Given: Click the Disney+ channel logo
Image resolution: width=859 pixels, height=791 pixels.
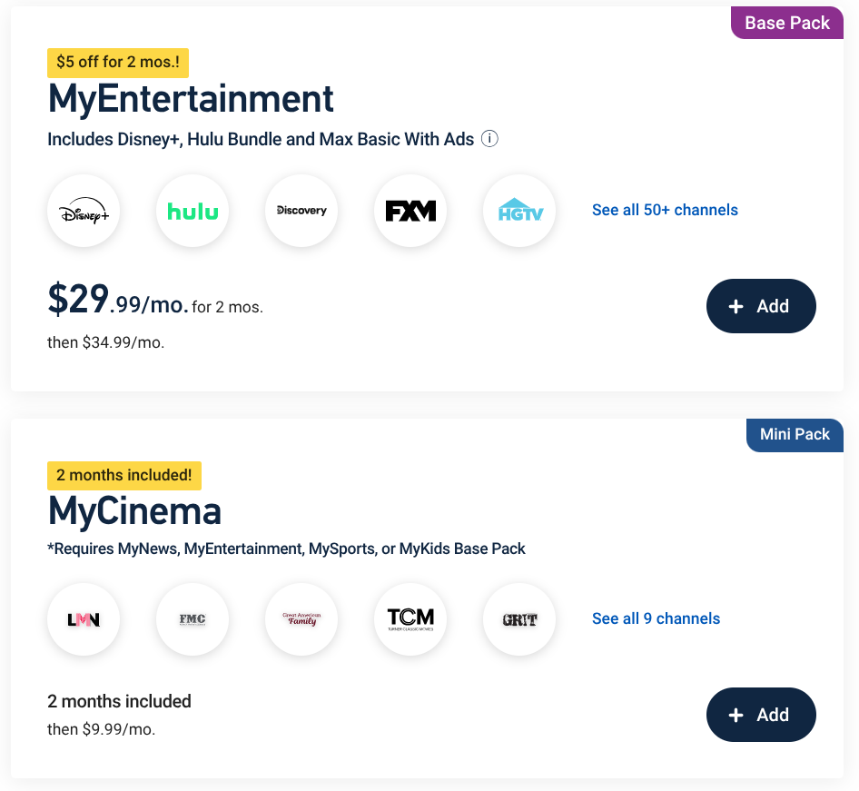Looking at the screenshot, I should coord(84,211).
